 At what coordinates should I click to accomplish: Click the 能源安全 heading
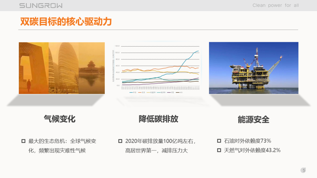point(254,119)
